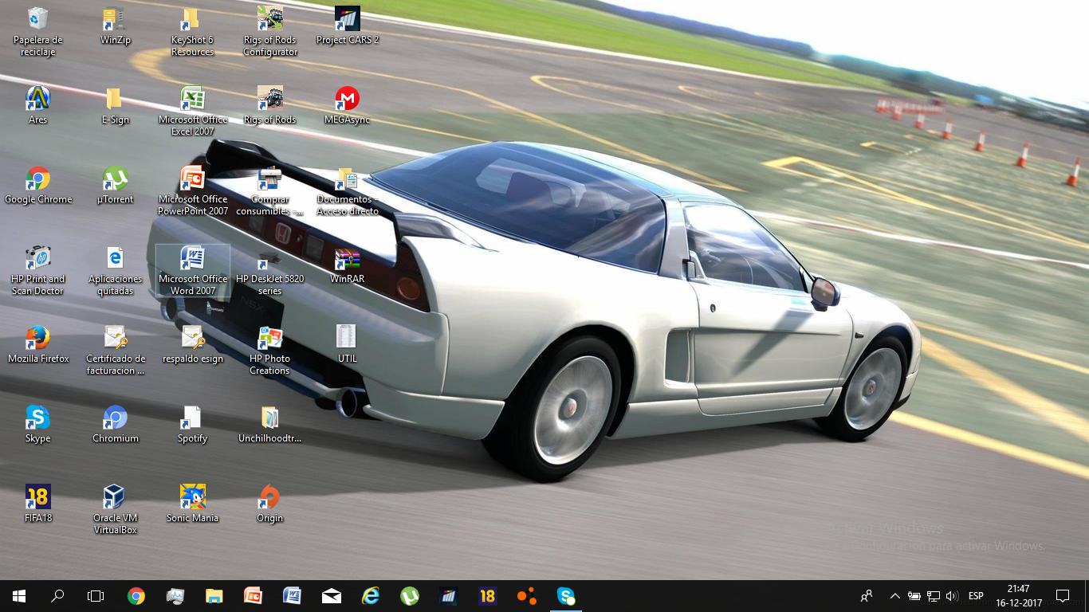Select the WinRAR desktop shortcut
The width and height of the screenshot is (1089, 612).
coord(347,264)
